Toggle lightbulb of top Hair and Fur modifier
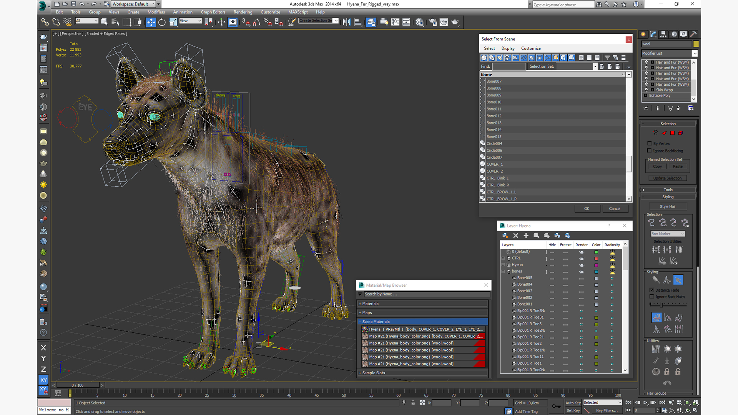738x415 pixels. (x=646, y=62)
